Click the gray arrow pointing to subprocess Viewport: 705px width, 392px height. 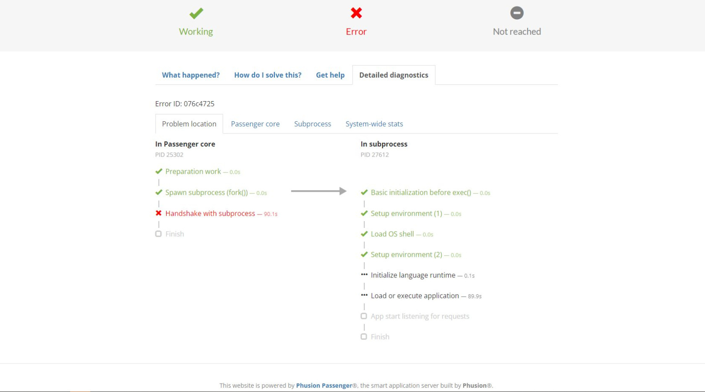[319, 191]
